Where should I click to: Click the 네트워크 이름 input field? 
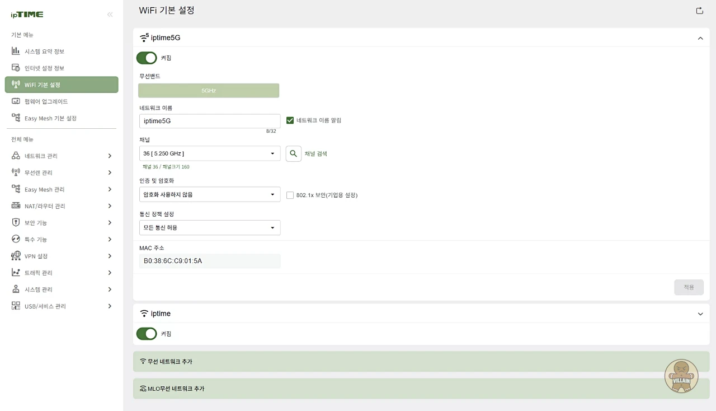point(210,121)
